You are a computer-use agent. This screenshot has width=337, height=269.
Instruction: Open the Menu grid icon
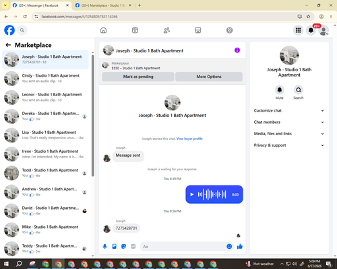[x=298, y=30]
